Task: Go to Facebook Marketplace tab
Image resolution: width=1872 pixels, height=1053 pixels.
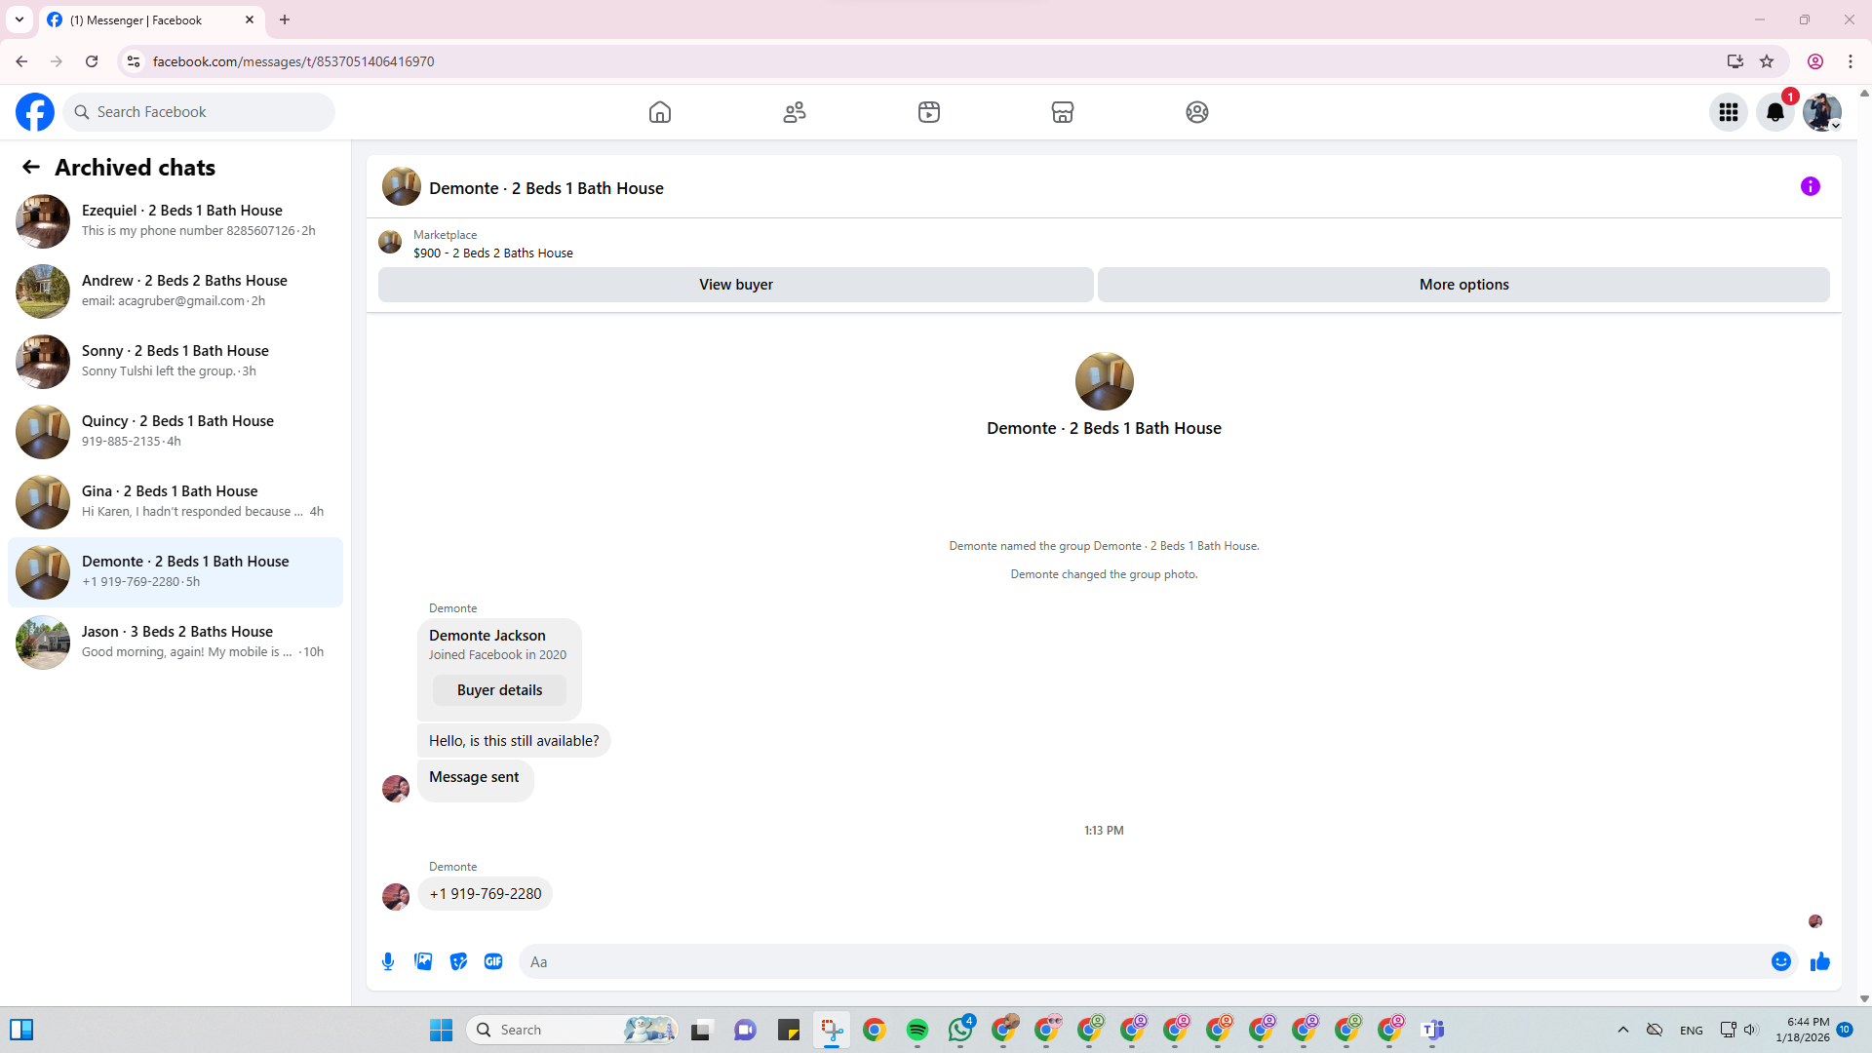Action: 1062,112
